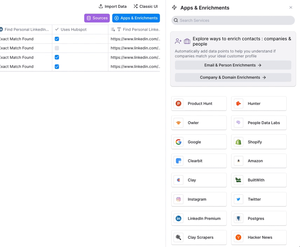The image size is (300, 247).
Task: Open the Hacker News icon
Action: tap(238, 237)
